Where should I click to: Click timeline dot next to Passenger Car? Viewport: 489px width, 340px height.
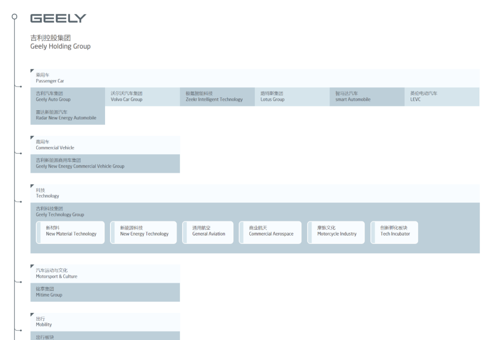pyautogui.click(x=20, y=86)
